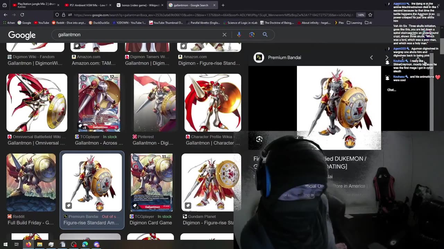444x249 pixels.
Task: Open the DuckDuckGo bookmark
Action: click(x=99, y=23)
